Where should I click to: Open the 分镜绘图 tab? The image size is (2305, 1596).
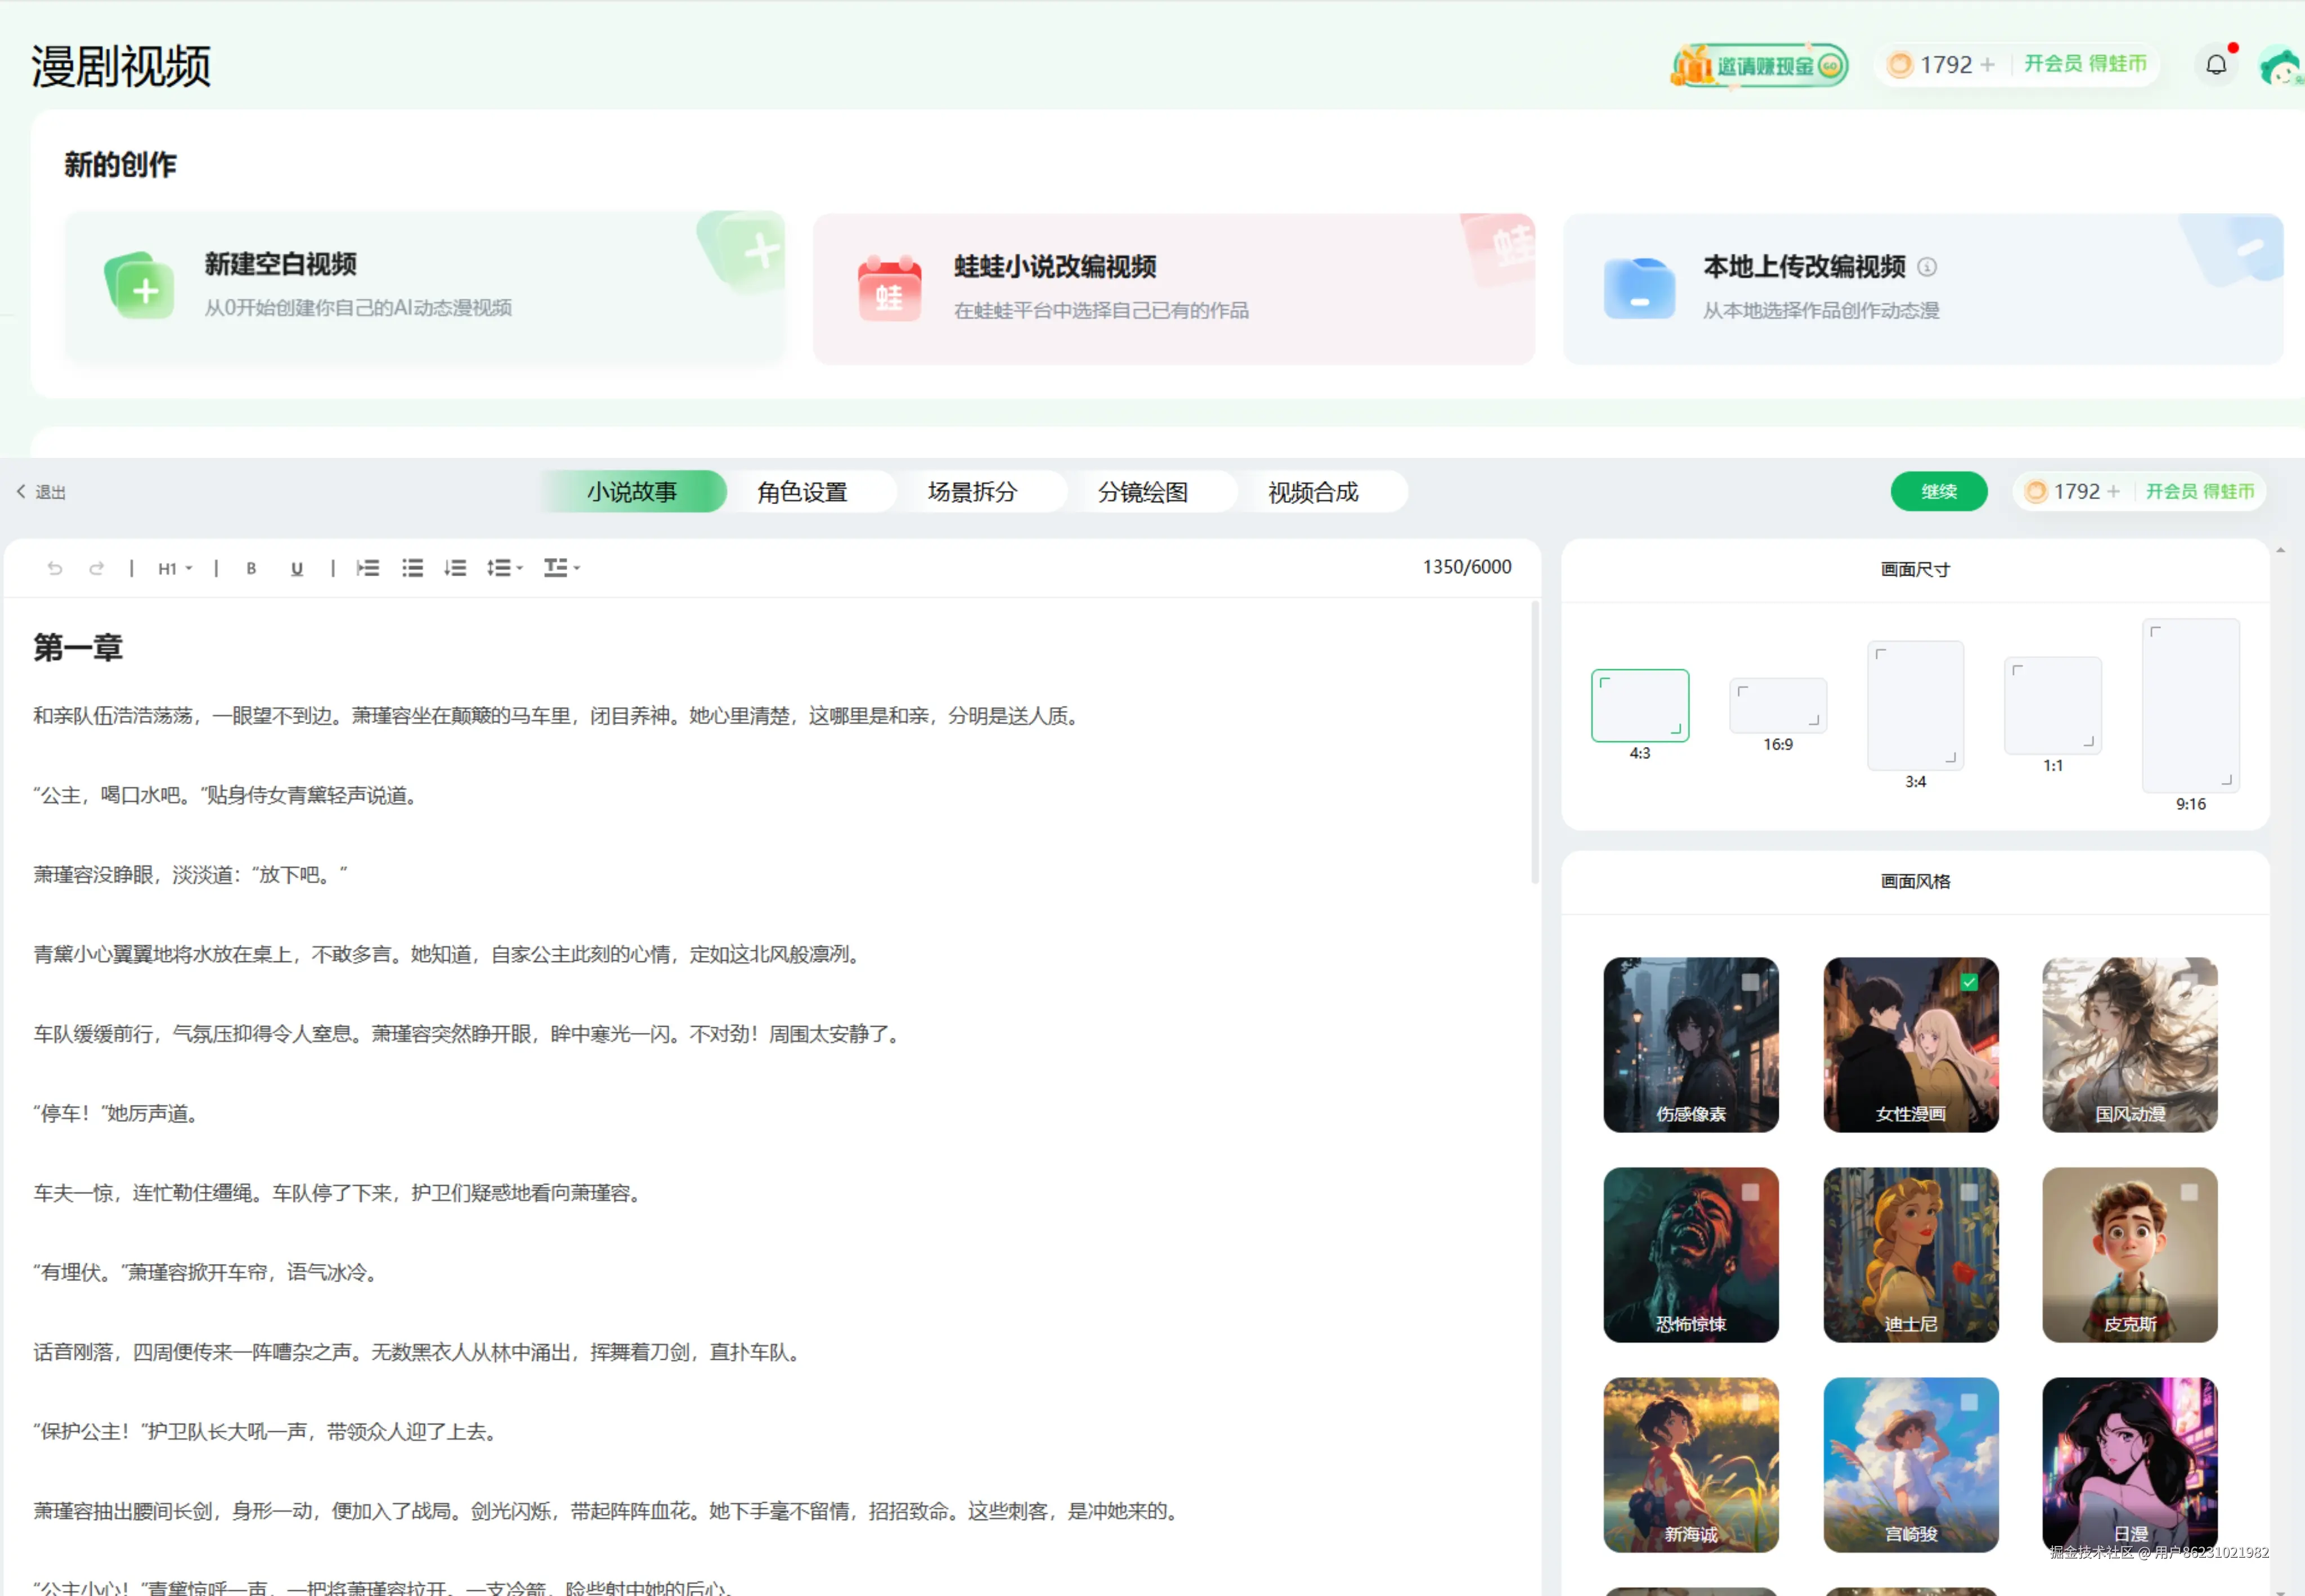coord(1142,492)
